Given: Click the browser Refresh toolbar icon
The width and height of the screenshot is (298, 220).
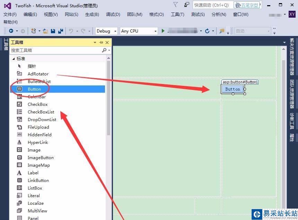Looking at the screenshot, I should [x=207, y=31].
